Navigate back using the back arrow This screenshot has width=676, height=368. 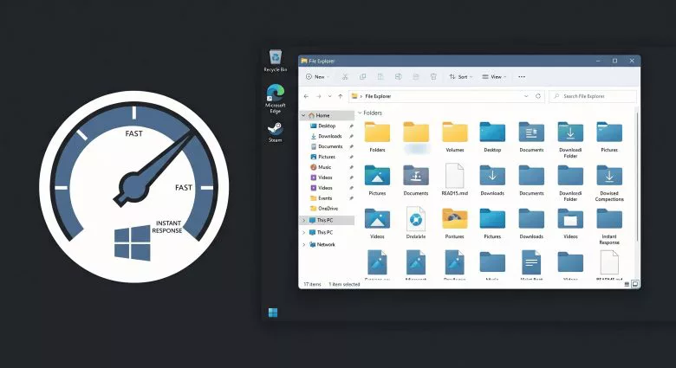[x=306, y=96]
